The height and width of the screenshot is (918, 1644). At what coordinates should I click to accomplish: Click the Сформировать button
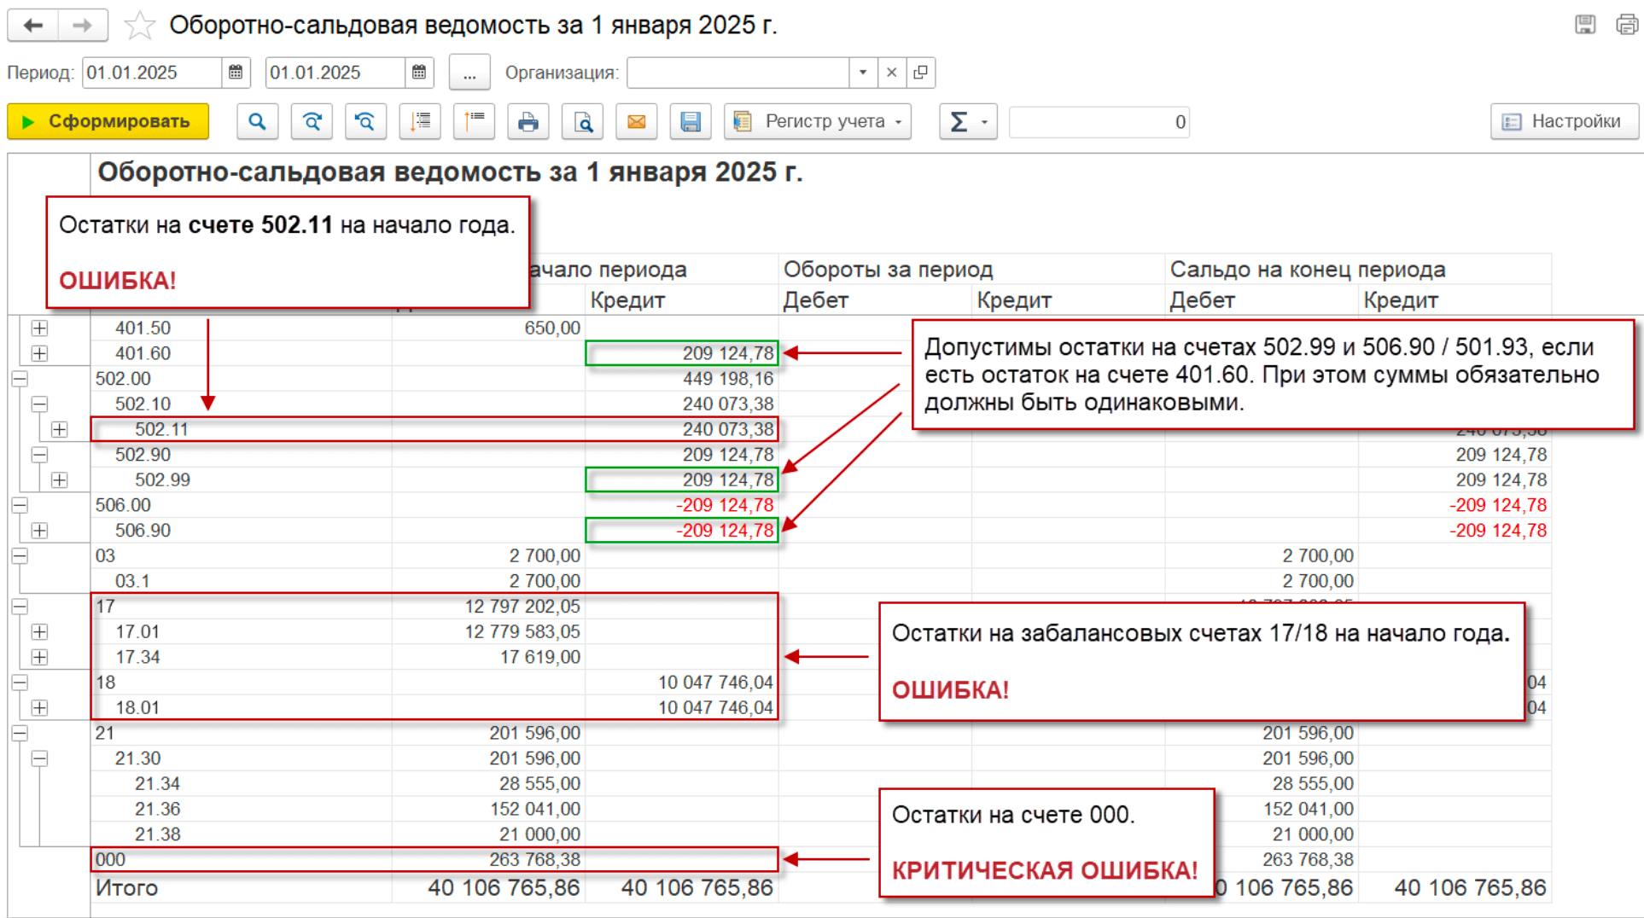pyautogui.click(x=108, y=122)
